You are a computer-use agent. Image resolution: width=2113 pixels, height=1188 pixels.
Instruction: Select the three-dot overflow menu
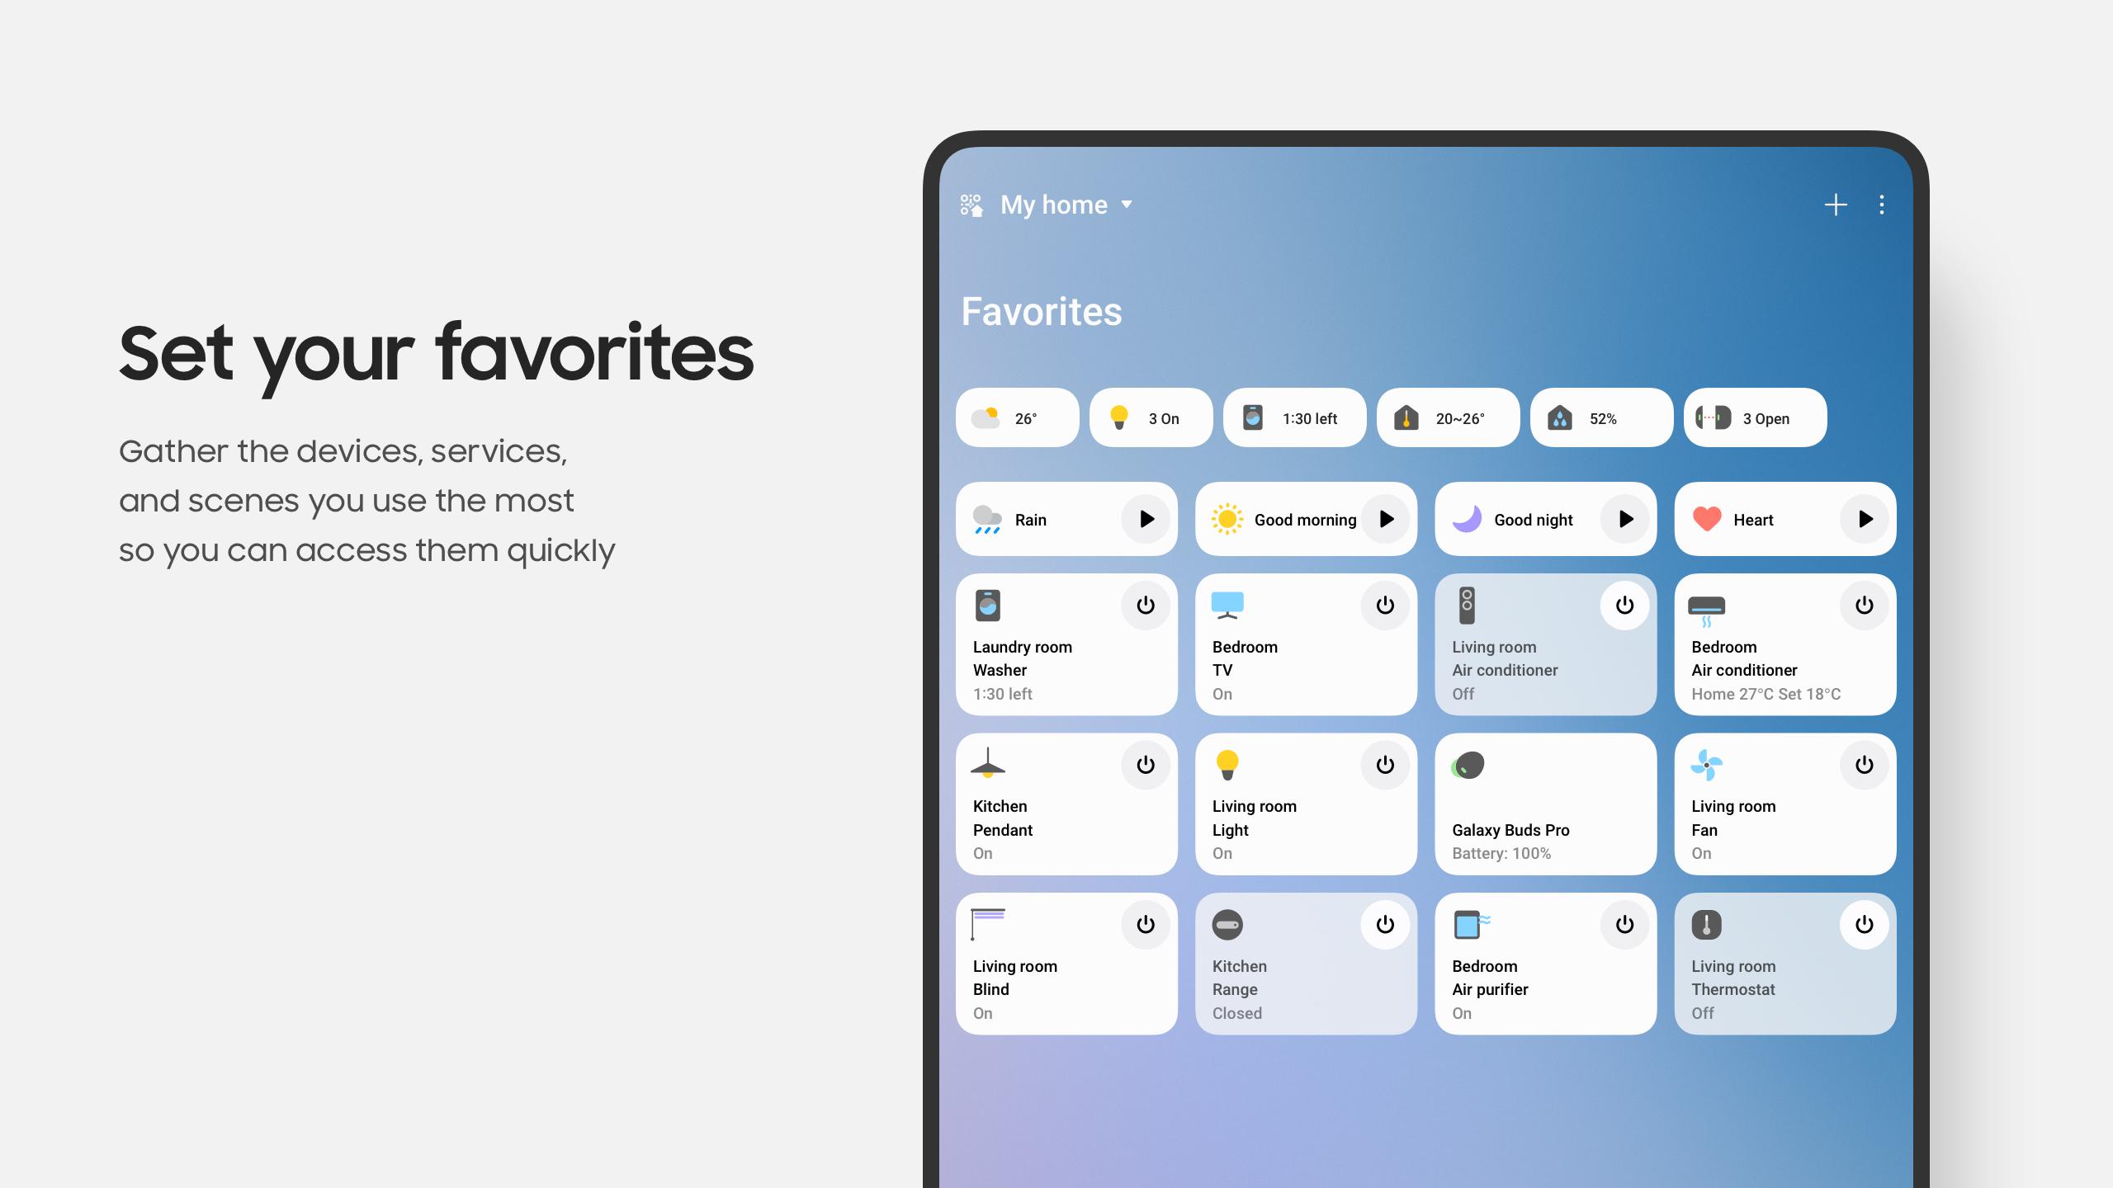(1881, 205)
